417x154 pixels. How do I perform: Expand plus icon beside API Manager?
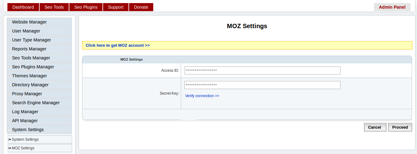coord(10,121)
